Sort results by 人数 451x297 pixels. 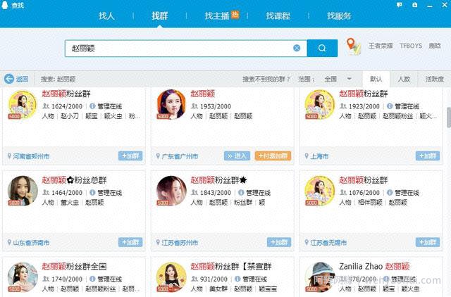404,79
